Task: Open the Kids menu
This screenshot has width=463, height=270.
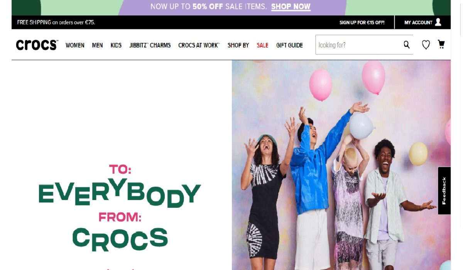Action: [x=116, y=45]
